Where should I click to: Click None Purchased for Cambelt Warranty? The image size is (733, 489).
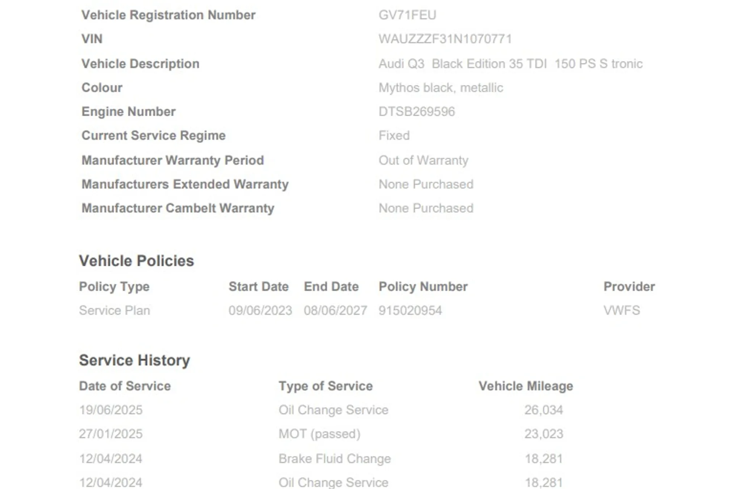pos(426,208)
